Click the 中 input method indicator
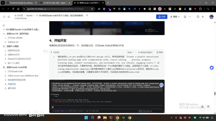Image resolution: width=216 pixels, height=121 pixels. 190,118
